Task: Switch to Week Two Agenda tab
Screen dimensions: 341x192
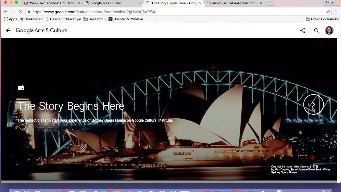Action: pyautogui.click(x=52, y=3)
